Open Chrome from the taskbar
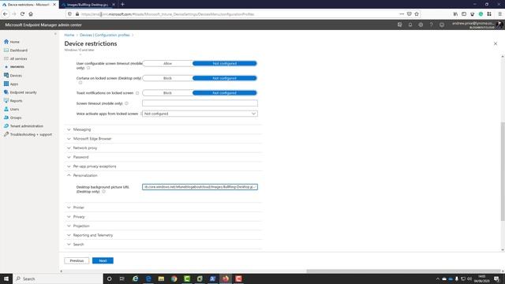Screen dimensions: 505x284 click(174, 278)
